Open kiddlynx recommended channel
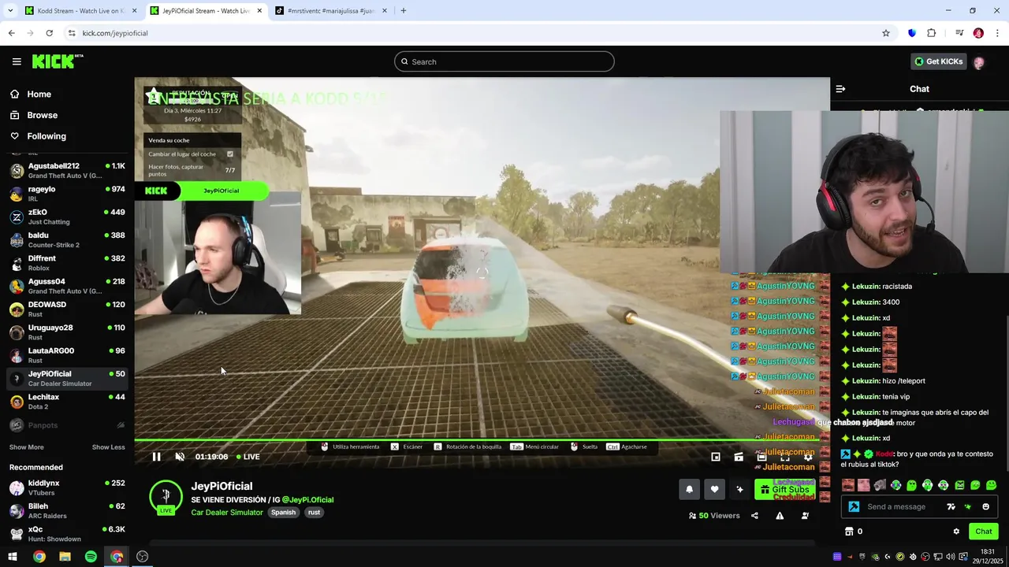 pyautogui.click(x=67, y=487)
